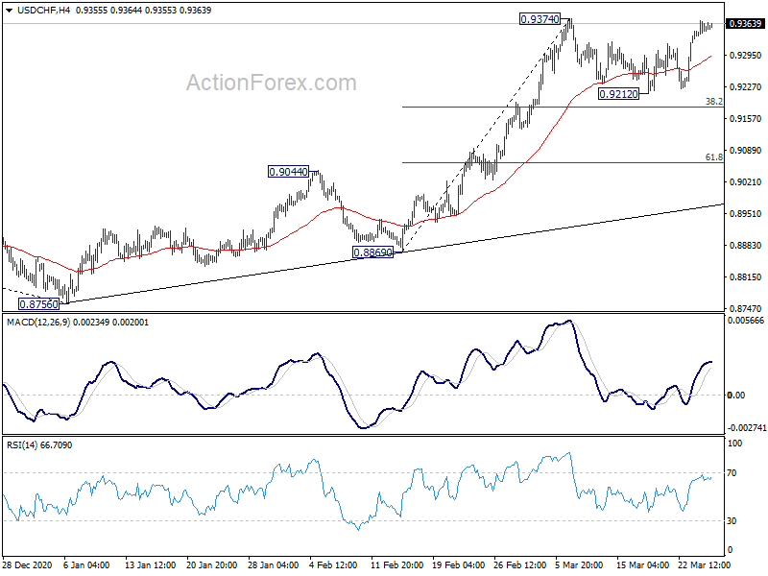Click the RSI(14) 66.7090 indicator title
The height and width of the screenshot is (576, 768).
tap(39, 445)
